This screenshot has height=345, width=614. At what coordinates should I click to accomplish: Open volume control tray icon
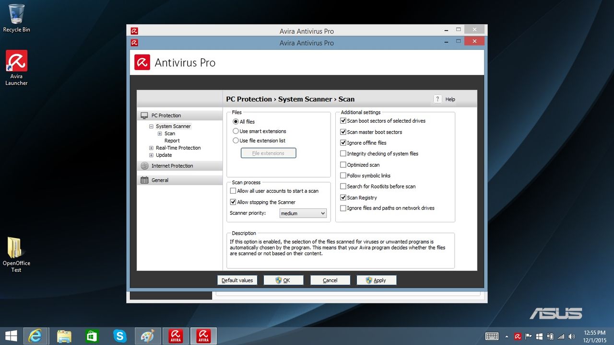(x=572, y=336)
